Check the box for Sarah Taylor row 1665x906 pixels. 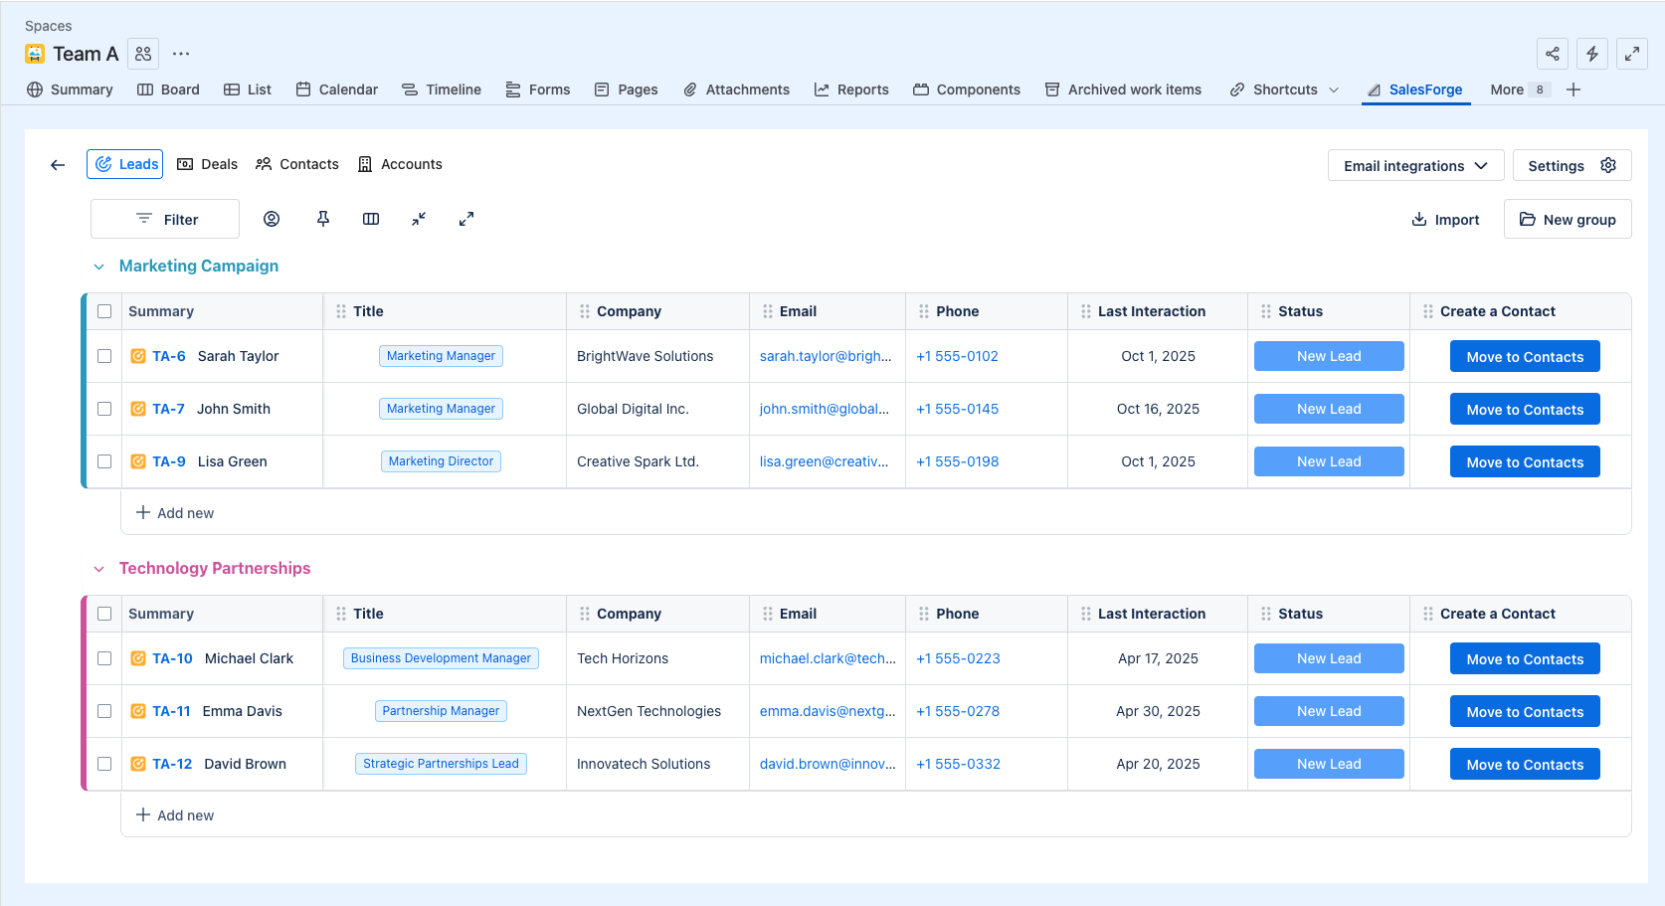[x=104, y=356]
